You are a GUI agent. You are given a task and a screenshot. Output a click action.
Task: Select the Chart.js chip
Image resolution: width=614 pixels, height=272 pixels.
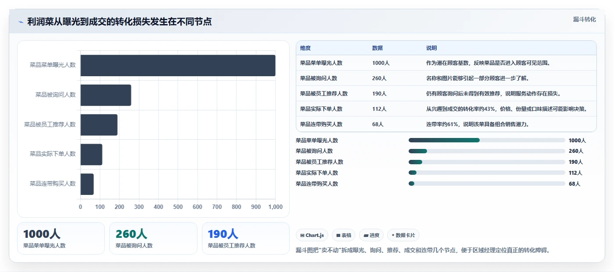pyautogui.click(x=312, y=235)
